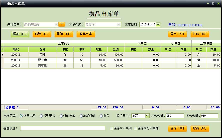Maximize the 物品出库单 window

(x=213, y=3)
